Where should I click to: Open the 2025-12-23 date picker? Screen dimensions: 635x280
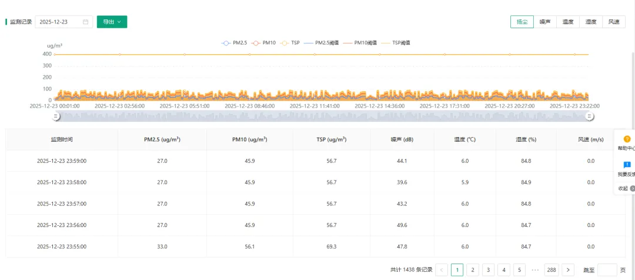(x=64, y=22)
